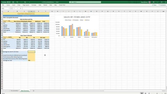This screenshot has height=94, width=167.
Task: Click into the Search box
Action: click(x=85, y=2)
